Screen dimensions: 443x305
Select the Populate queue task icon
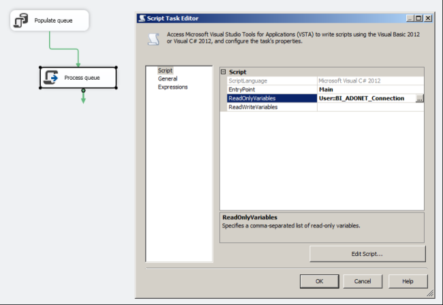21,20
